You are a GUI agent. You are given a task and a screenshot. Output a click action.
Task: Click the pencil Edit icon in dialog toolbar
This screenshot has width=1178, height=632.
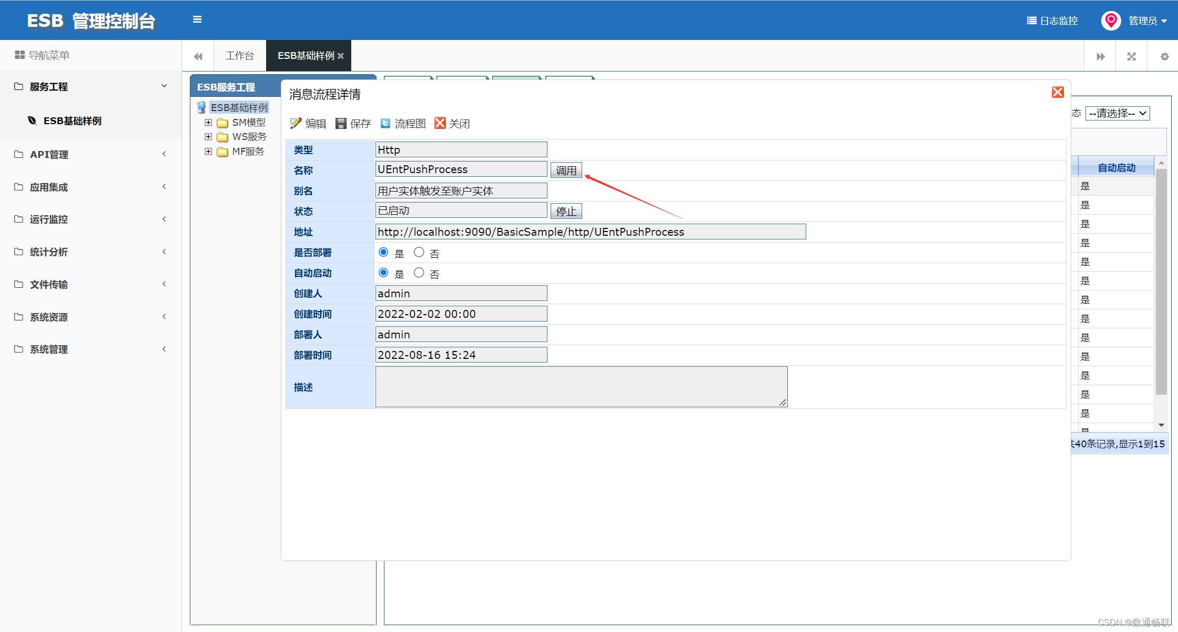coord(296,123)
